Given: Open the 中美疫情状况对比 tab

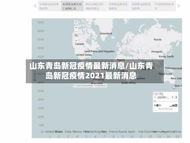Looking at the screenshot, I should coord(165,6).
